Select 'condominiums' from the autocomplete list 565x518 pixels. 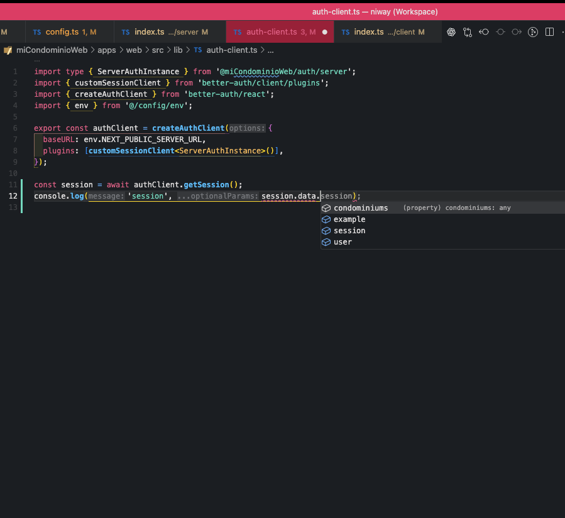(x=361, y=208)
